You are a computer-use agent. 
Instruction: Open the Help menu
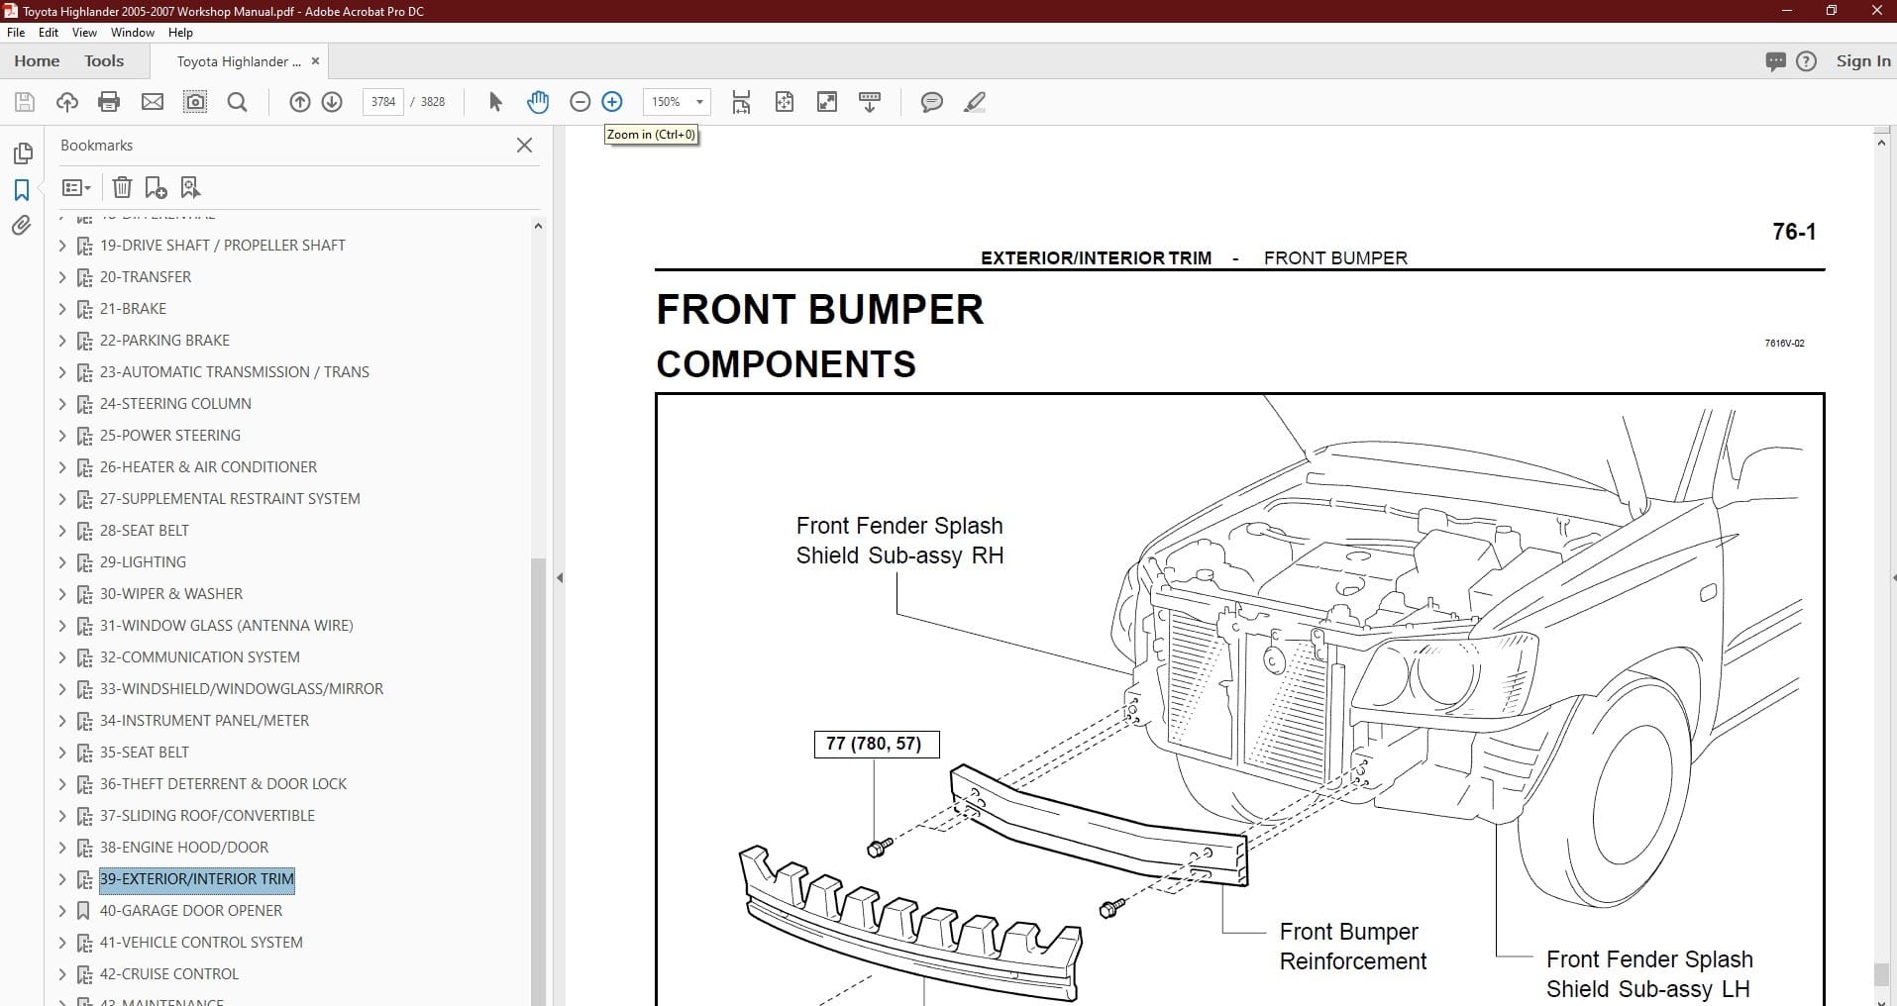[180, 33]
